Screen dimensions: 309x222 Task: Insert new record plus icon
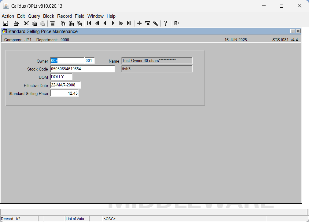click(139, 24)
